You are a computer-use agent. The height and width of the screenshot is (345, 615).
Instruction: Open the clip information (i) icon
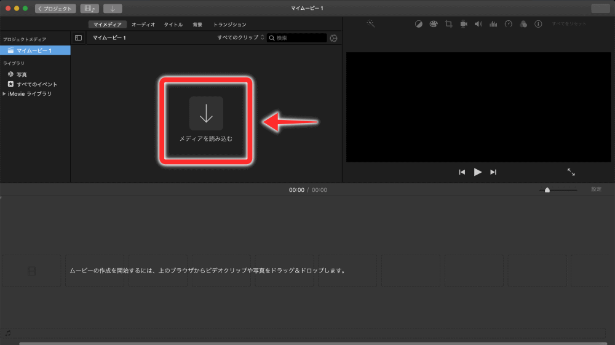click(538, 24)
